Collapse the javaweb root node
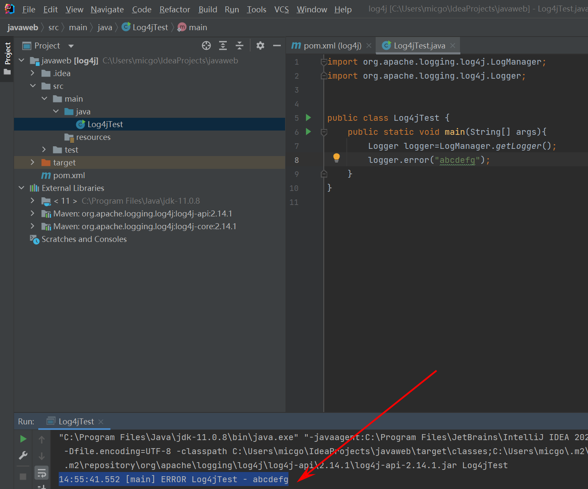Screen dimensions: 588x489 coord(21,60)
